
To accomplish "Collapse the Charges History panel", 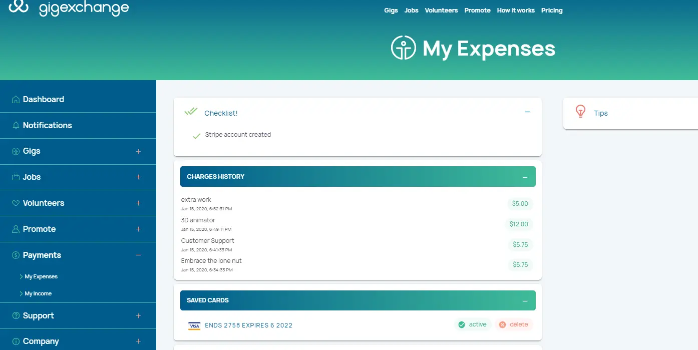I will click(525, 177).
